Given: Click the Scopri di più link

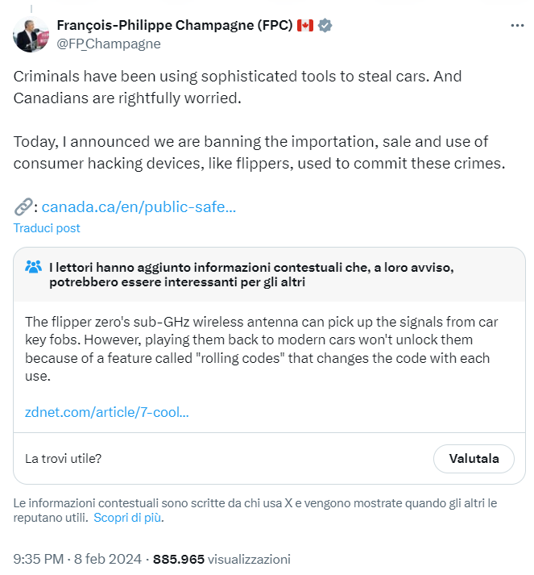Looking at the screenshot, I should point(128,518).
